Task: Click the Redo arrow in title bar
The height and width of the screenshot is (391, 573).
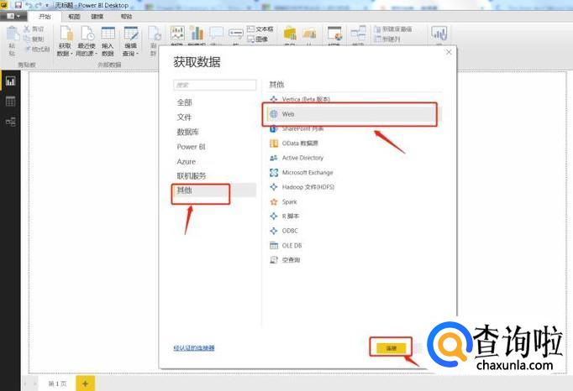Action: pyautogui.click(x=39, y=5)
